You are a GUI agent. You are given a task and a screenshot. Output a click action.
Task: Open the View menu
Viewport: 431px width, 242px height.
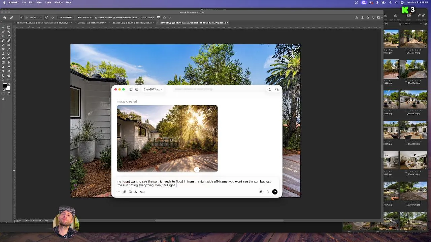click(39, 2)
